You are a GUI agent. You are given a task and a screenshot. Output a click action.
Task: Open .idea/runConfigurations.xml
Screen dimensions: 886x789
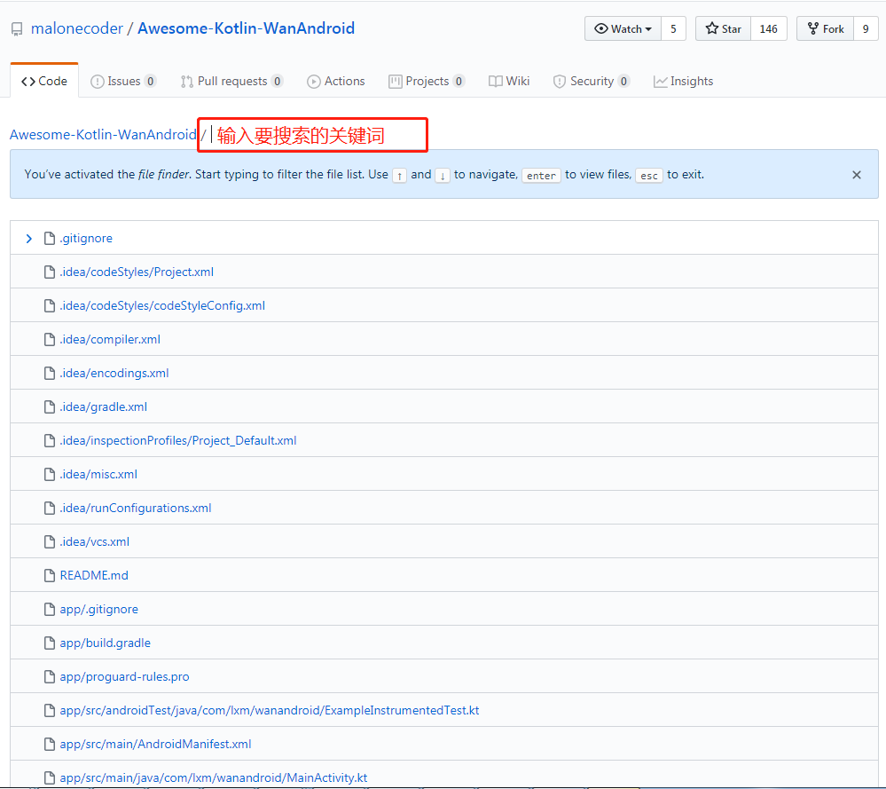tap(136, 508)
